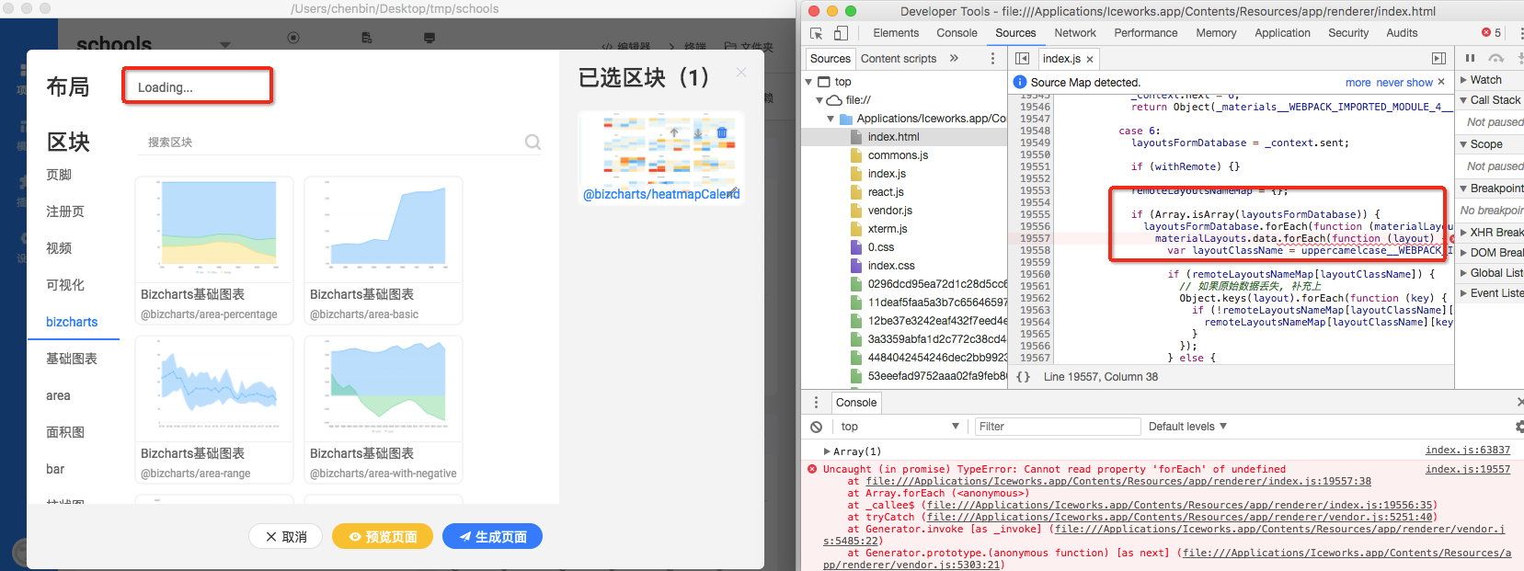Edit the heatmapCalendar block name pencil

(733, 193)
